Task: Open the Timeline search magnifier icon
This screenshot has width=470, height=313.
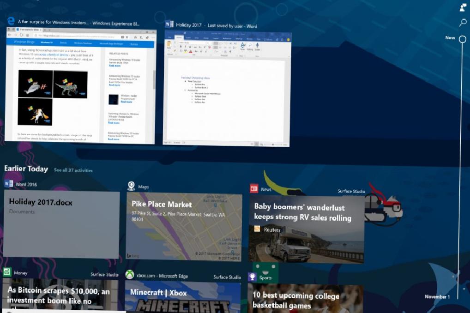Action: coord(463,22)
